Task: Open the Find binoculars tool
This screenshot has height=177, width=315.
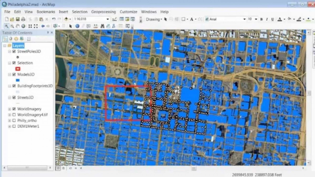Action: click(102, 26)
